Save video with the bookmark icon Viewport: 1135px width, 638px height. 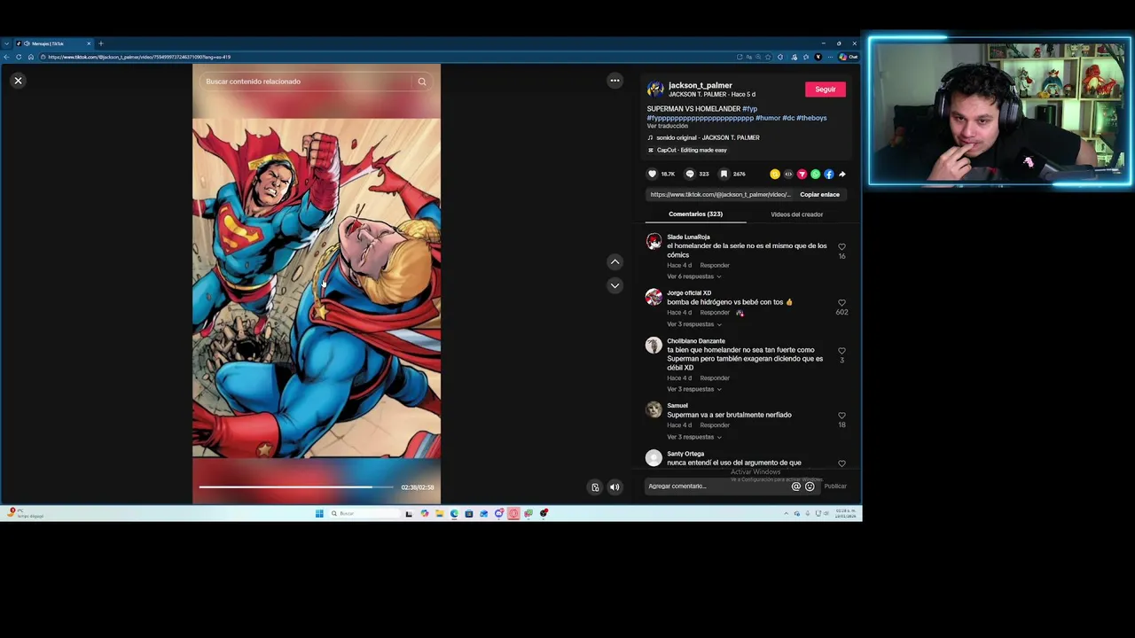point(724,174)
